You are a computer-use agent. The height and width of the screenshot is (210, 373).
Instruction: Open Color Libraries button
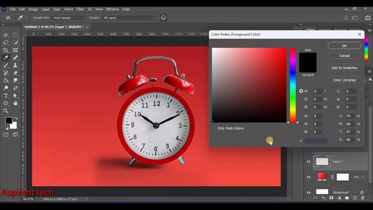click(344, 80)
